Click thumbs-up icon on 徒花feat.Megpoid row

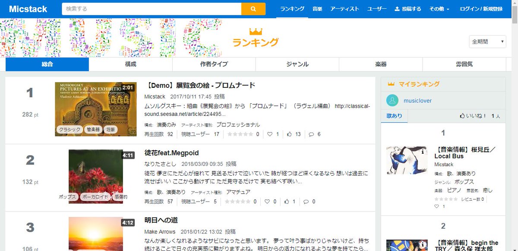tap(287, 201)
